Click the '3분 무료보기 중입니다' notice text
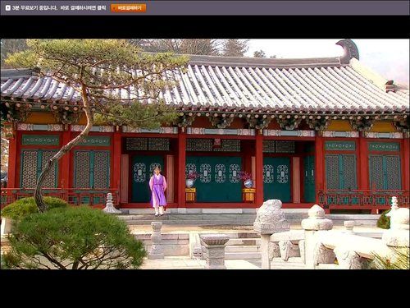 (x=34, y=8)
